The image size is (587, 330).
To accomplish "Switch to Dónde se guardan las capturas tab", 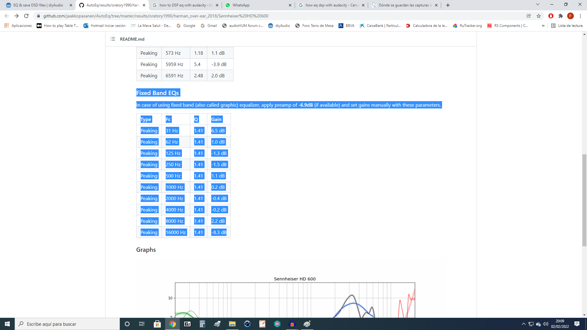I will [405, 5].
